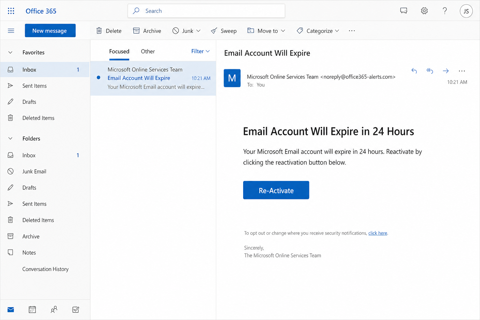Click the Office 365 brand link
This screenshot has height=320, width=480.
(x=41, y=11)
